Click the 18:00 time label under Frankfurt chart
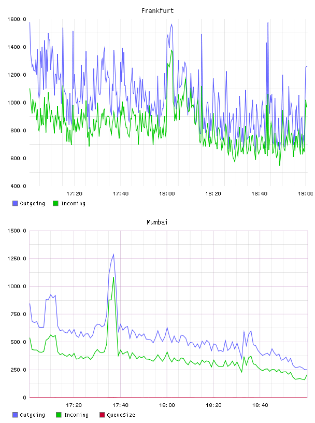Viewport: 315px width, 423px height. click(167, 194)
